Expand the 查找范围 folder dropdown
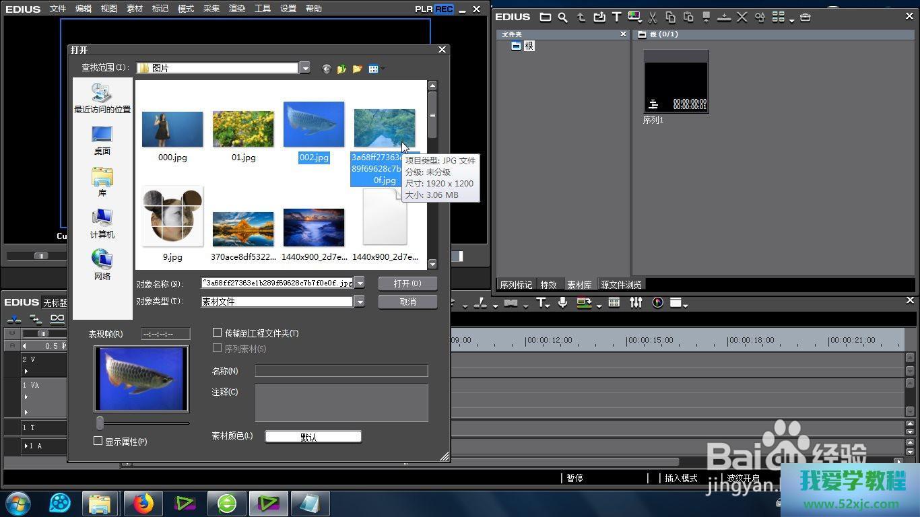Image resolution: width=920 pixels, height=517 pixels. tap(305, 68)
